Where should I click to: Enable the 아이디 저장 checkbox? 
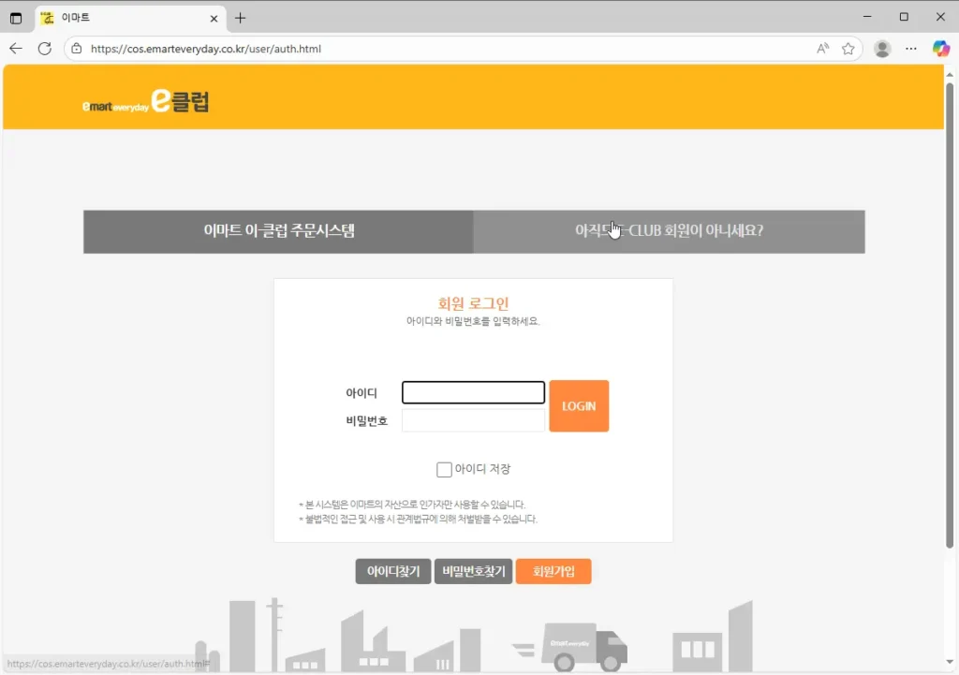coord(445,468)
